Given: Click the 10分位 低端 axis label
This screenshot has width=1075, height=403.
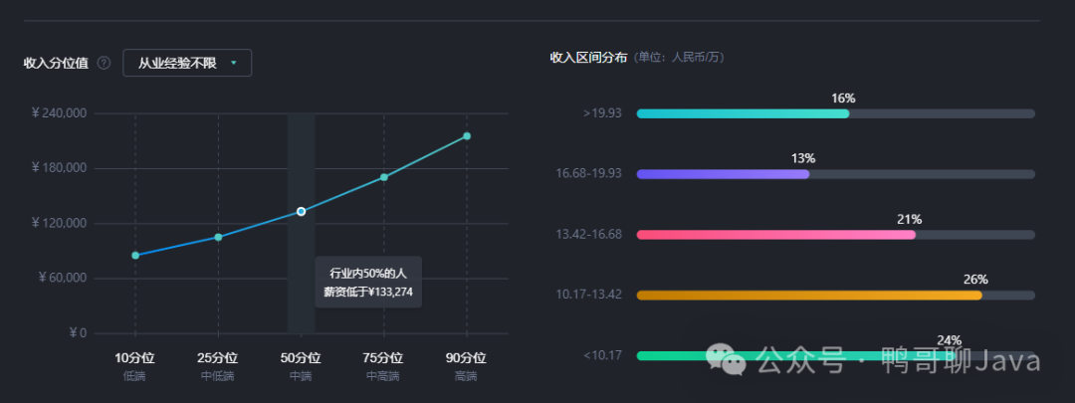Looking at the screenshot, I should point(135,365).
